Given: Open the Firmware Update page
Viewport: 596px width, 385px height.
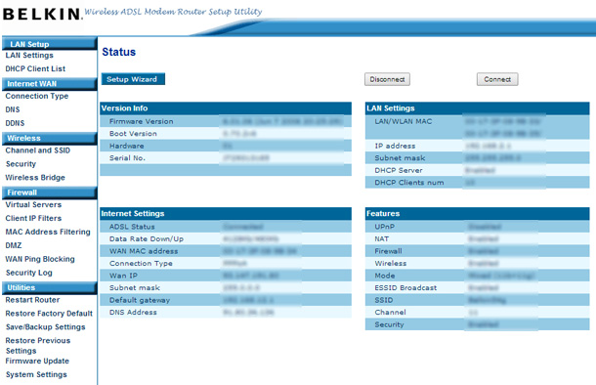Looking at the screenshot, I should click(37, 361).
